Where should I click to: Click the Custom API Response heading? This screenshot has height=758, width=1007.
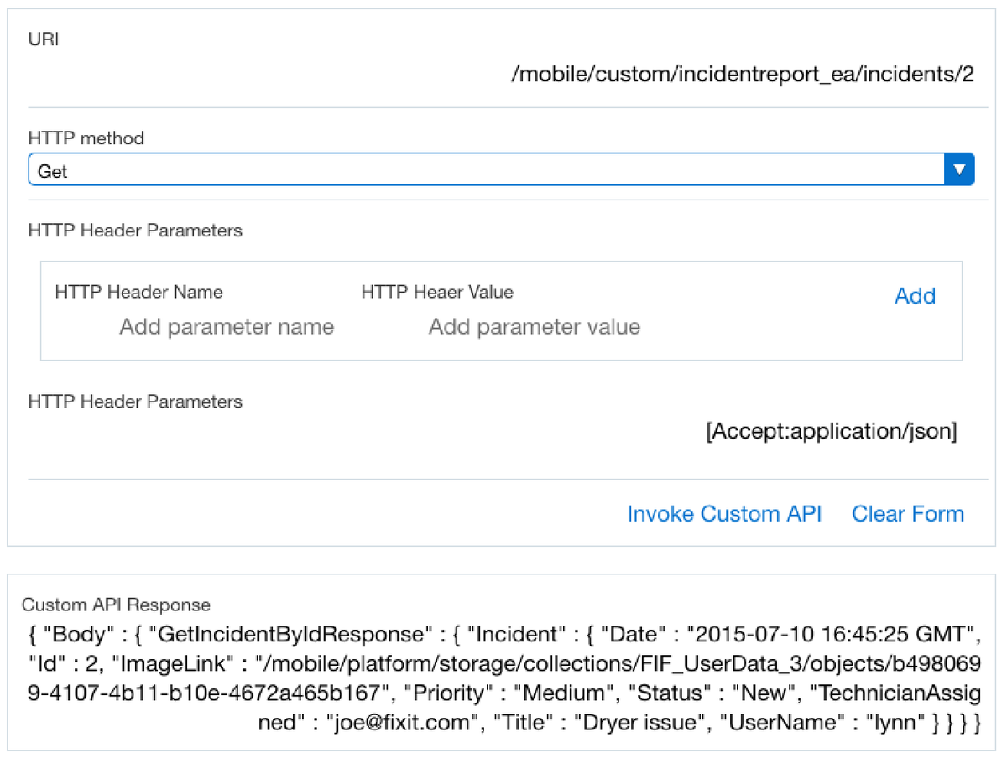116,605
